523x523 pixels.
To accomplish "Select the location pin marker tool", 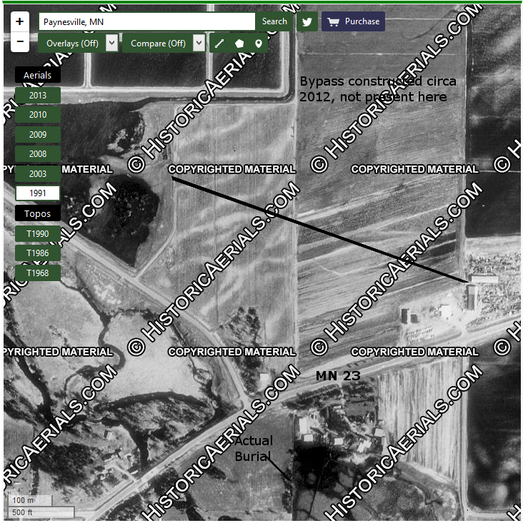I will coord(258,44).
